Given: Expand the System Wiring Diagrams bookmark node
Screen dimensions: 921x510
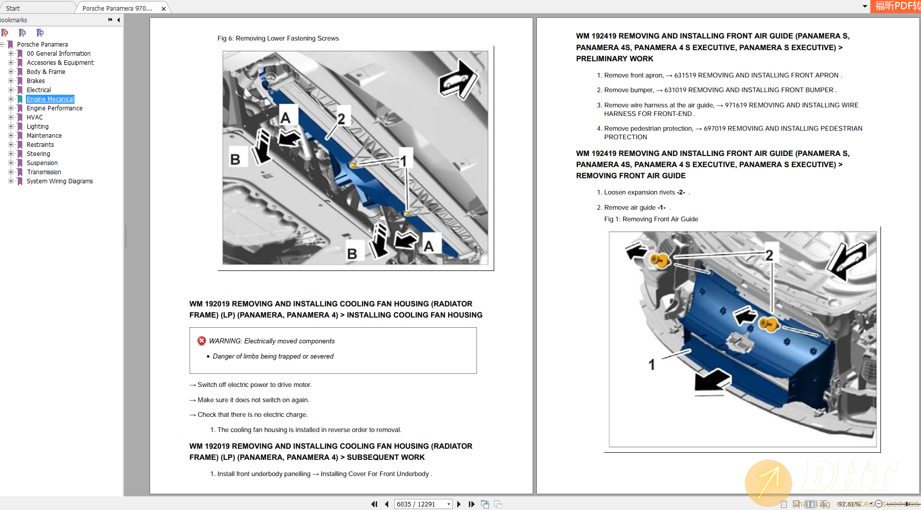Looking at the screenshot, I should [11, 181].
